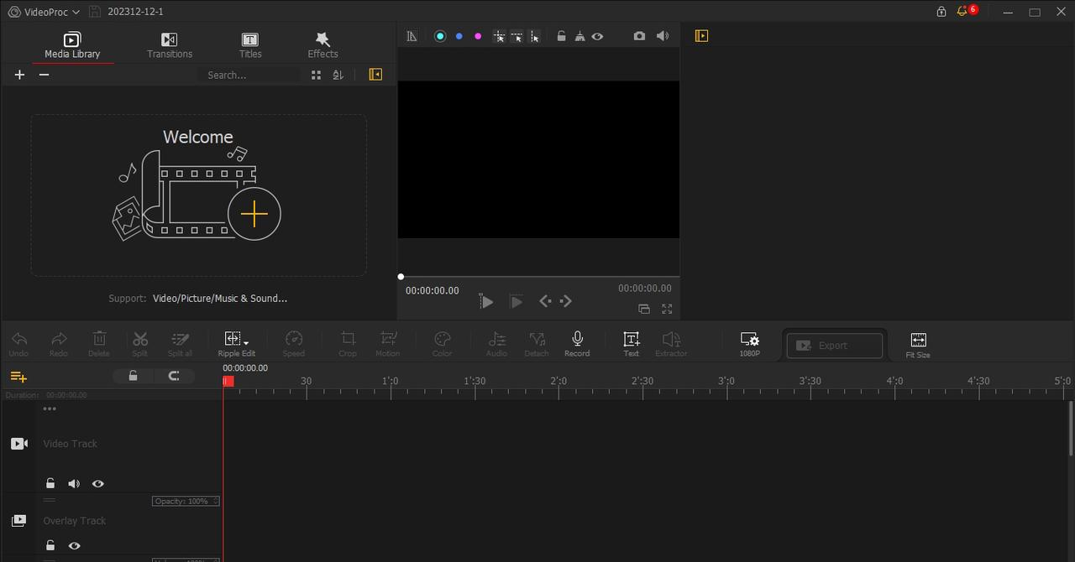
Task: Toggle the preview speaker volume icon
Action: tap(663, 36)
